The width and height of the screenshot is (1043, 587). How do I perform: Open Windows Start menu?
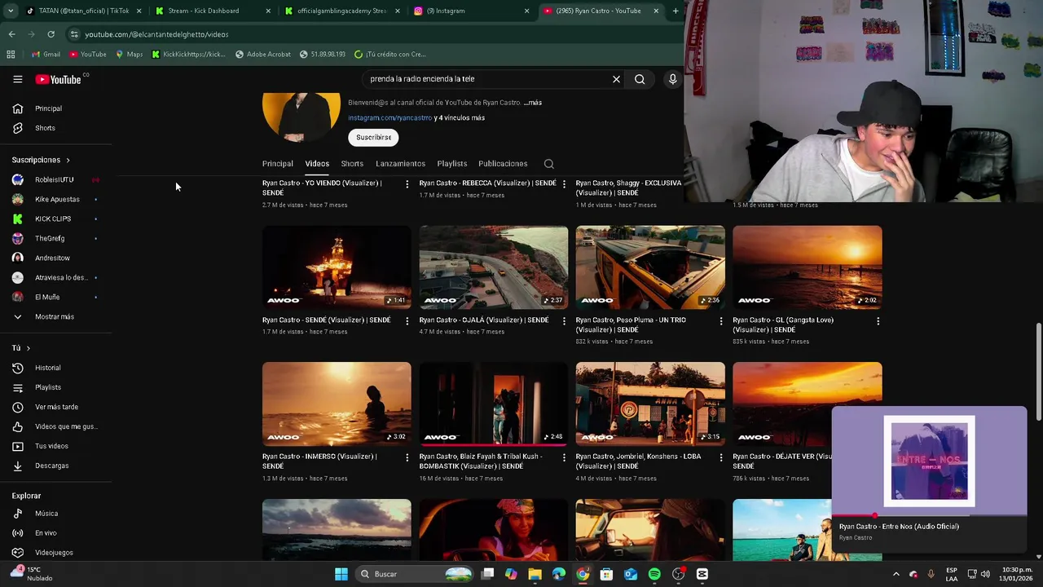coord(341,574)
